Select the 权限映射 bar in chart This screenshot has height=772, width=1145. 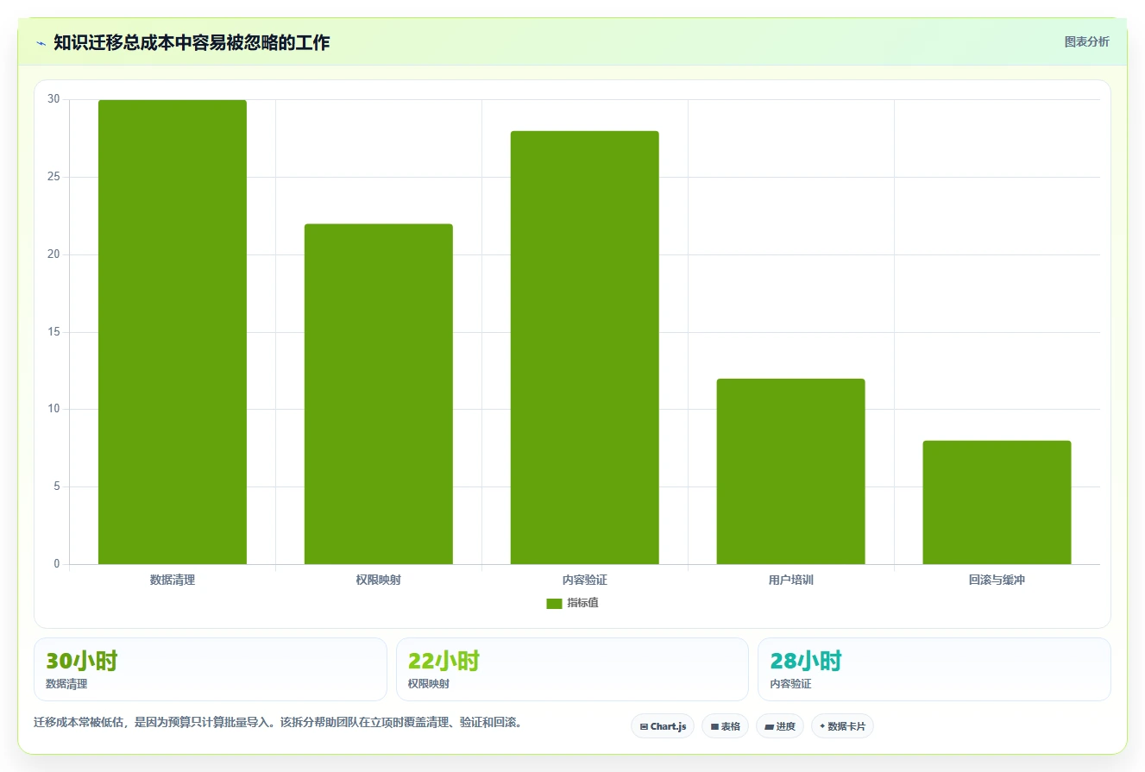pyautogui.click(x=378, y=394)
